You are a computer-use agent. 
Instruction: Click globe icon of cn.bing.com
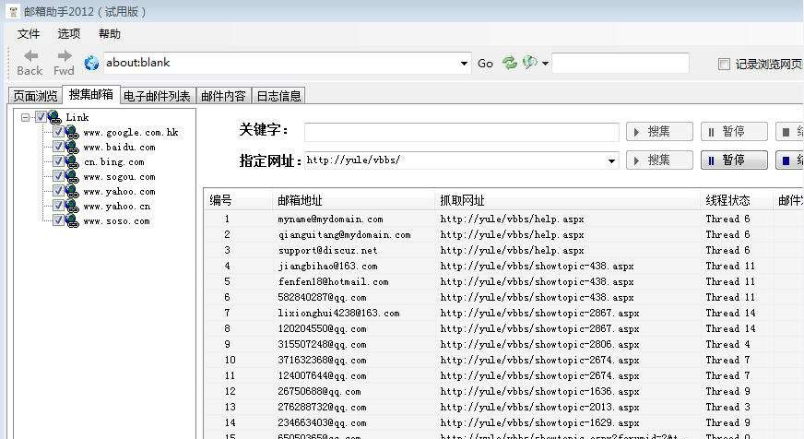click(72, 162)
